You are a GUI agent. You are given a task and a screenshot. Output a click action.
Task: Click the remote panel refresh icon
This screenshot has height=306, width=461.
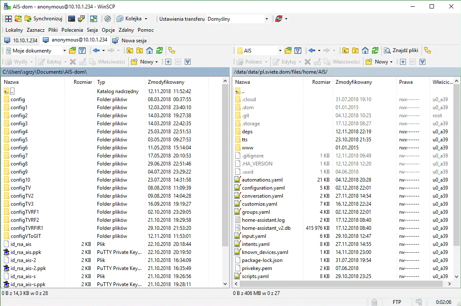[375, 50]
